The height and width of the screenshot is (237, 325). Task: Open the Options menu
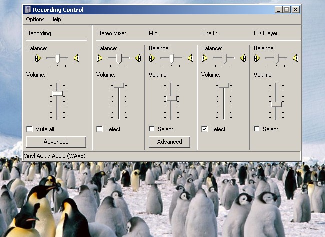35,19
